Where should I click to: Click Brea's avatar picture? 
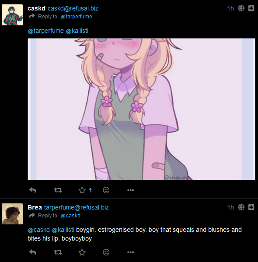12,214
